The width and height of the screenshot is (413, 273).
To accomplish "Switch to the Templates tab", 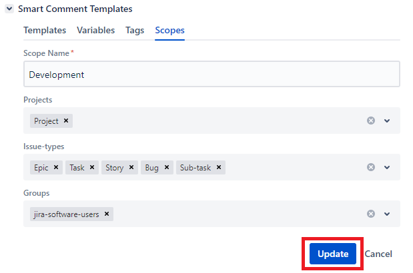I will [x=45, y=30].
